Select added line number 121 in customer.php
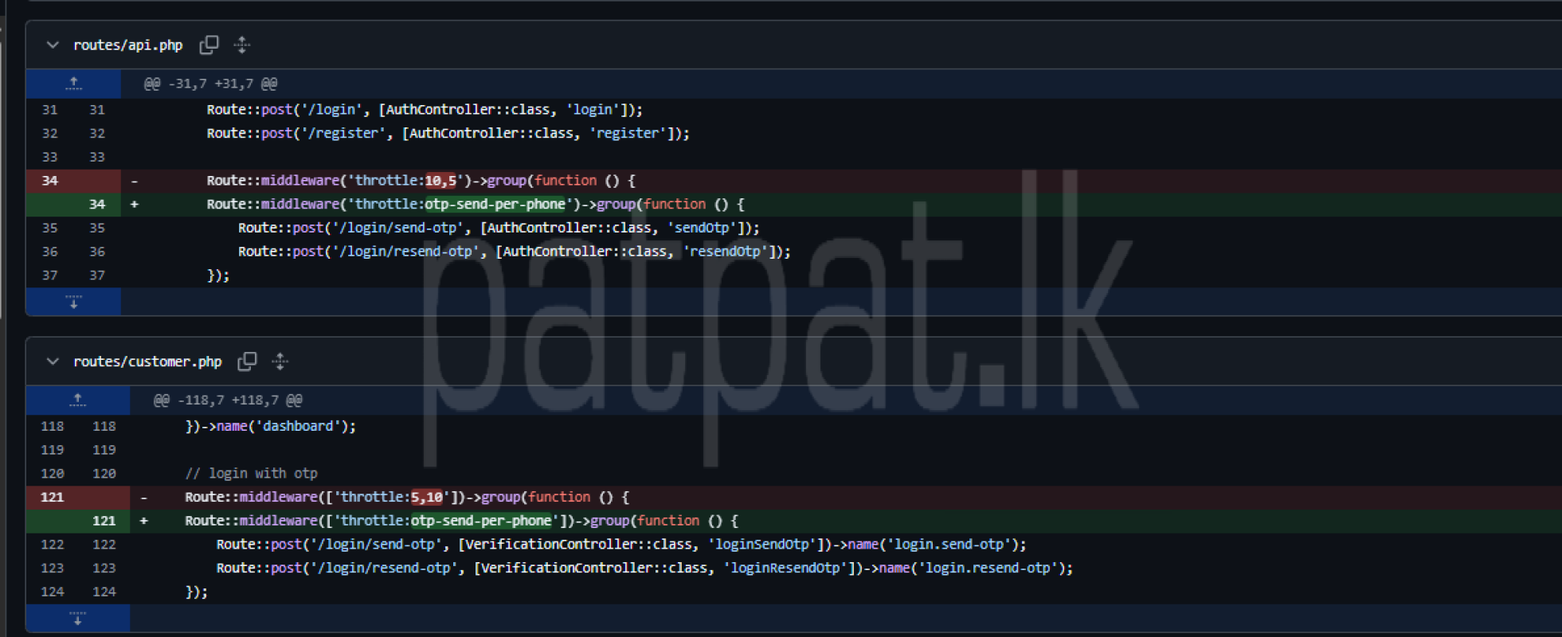 [x=104, y=521]
